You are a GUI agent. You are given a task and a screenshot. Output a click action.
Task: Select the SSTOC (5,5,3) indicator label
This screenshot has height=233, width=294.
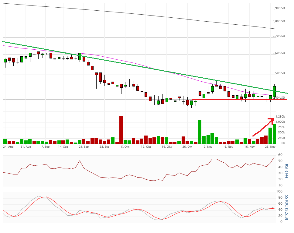[286, 210]
